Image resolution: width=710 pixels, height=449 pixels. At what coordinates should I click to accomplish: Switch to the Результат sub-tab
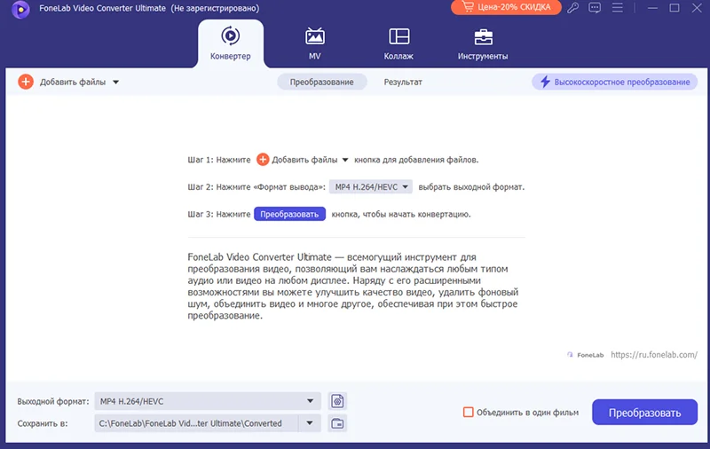[403, 82]
